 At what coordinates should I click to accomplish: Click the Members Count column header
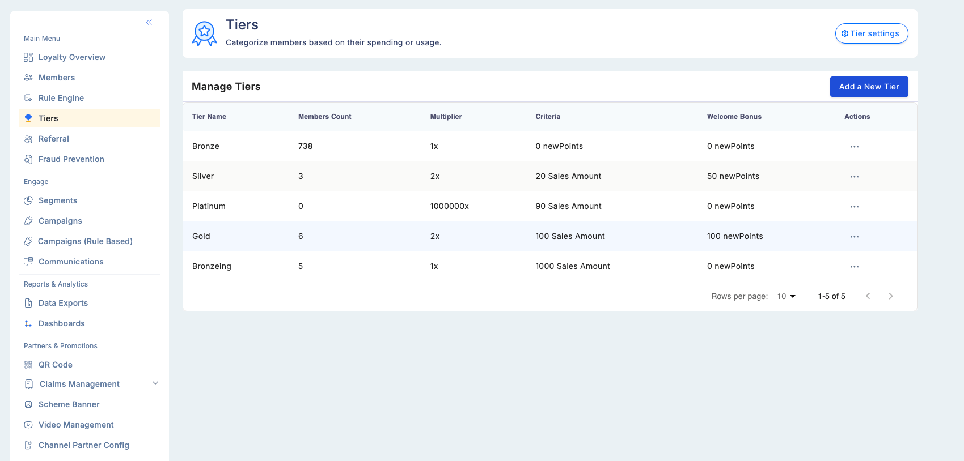325,117
